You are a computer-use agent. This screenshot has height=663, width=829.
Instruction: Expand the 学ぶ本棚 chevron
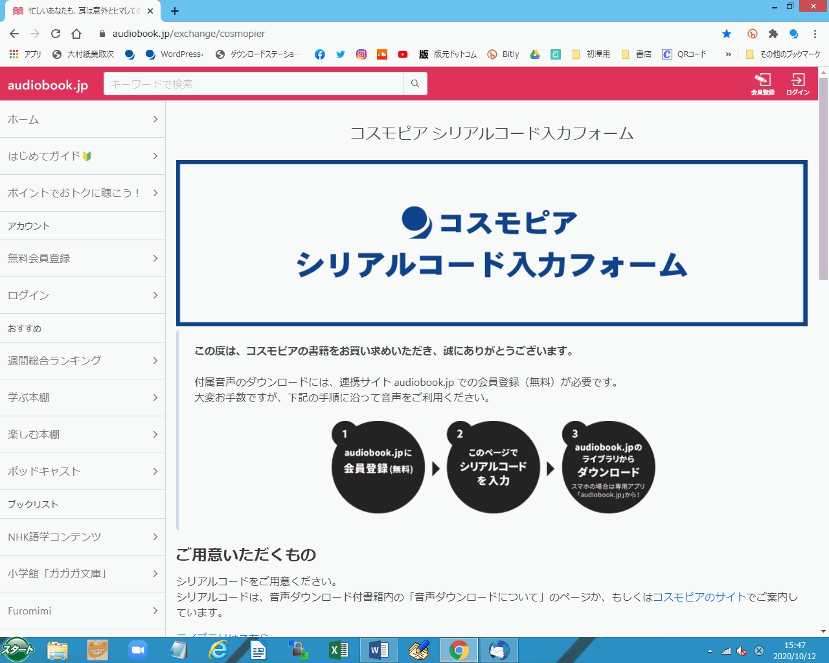155,398
